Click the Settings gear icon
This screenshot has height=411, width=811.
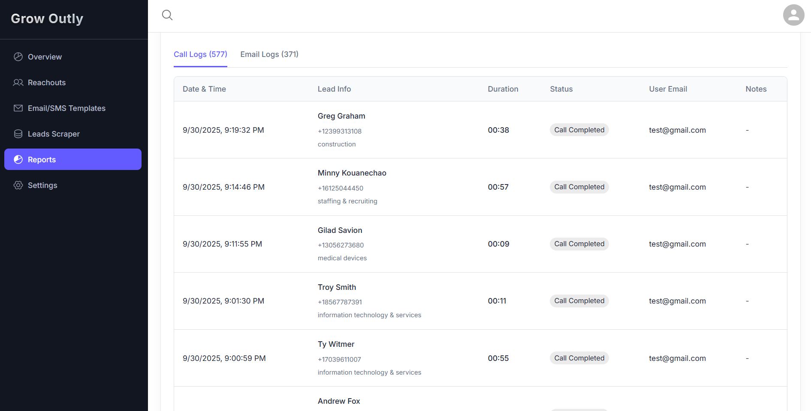(x=18, y=185)
